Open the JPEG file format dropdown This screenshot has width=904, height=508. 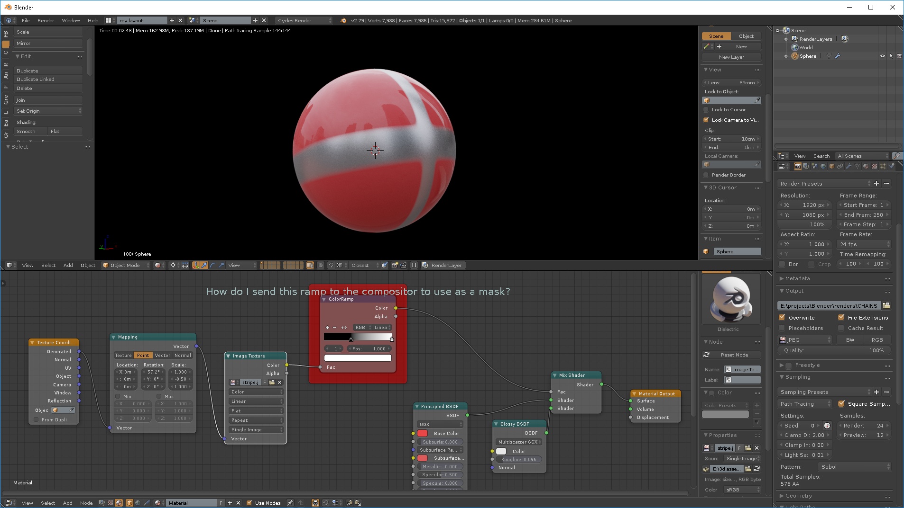coord(805,340)
